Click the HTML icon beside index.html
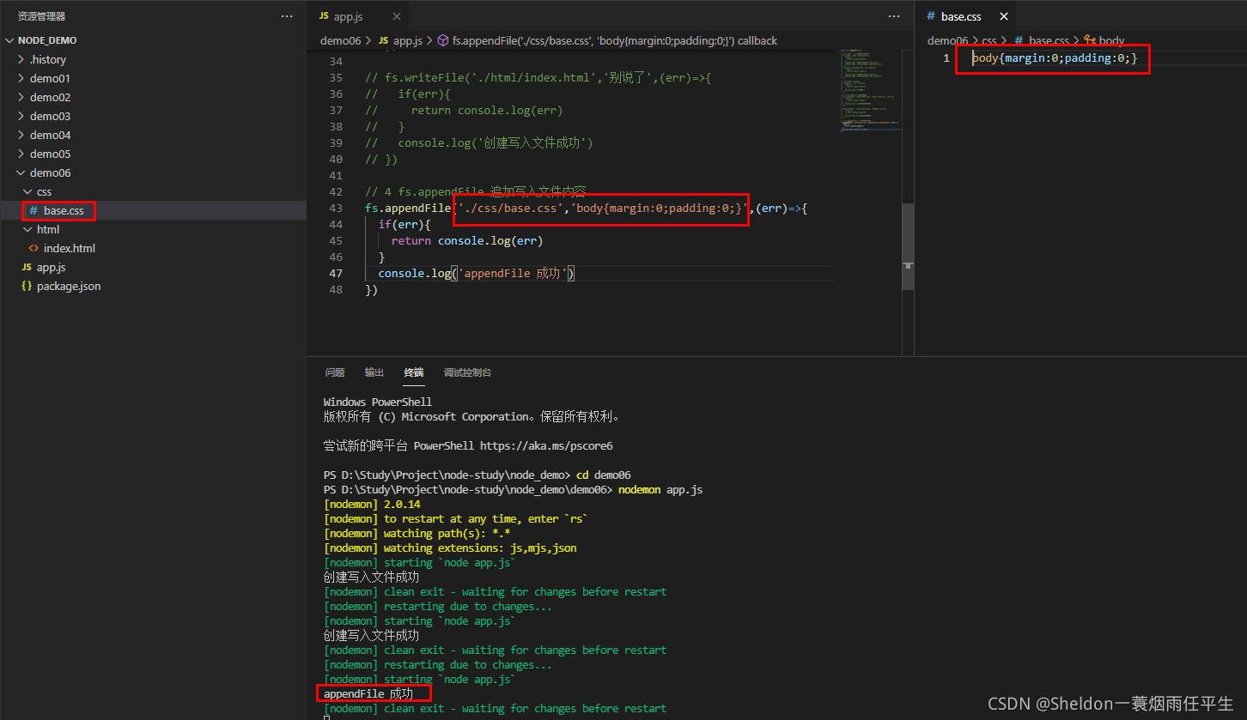This screenshot has height=720, width=1247. coord(33,248)
